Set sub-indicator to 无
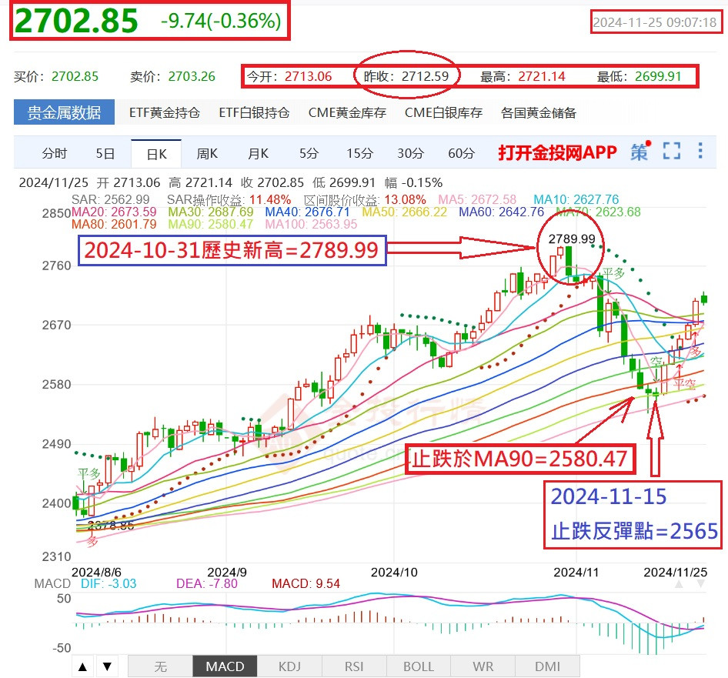Screen dimensions: 728x678 160,667
